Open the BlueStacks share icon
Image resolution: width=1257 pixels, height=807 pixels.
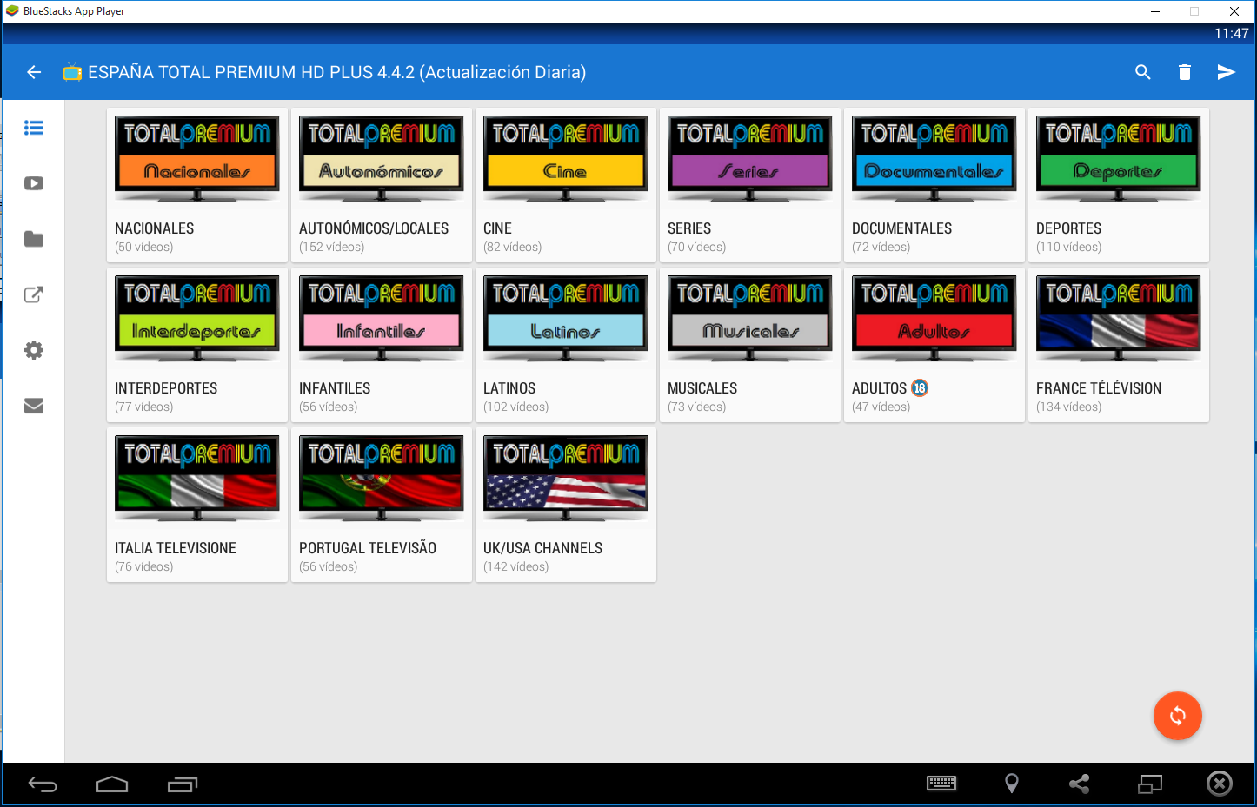[1080, 784]
